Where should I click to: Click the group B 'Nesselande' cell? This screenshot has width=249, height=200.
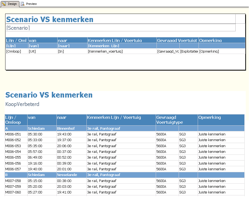(x=71, y=175)
